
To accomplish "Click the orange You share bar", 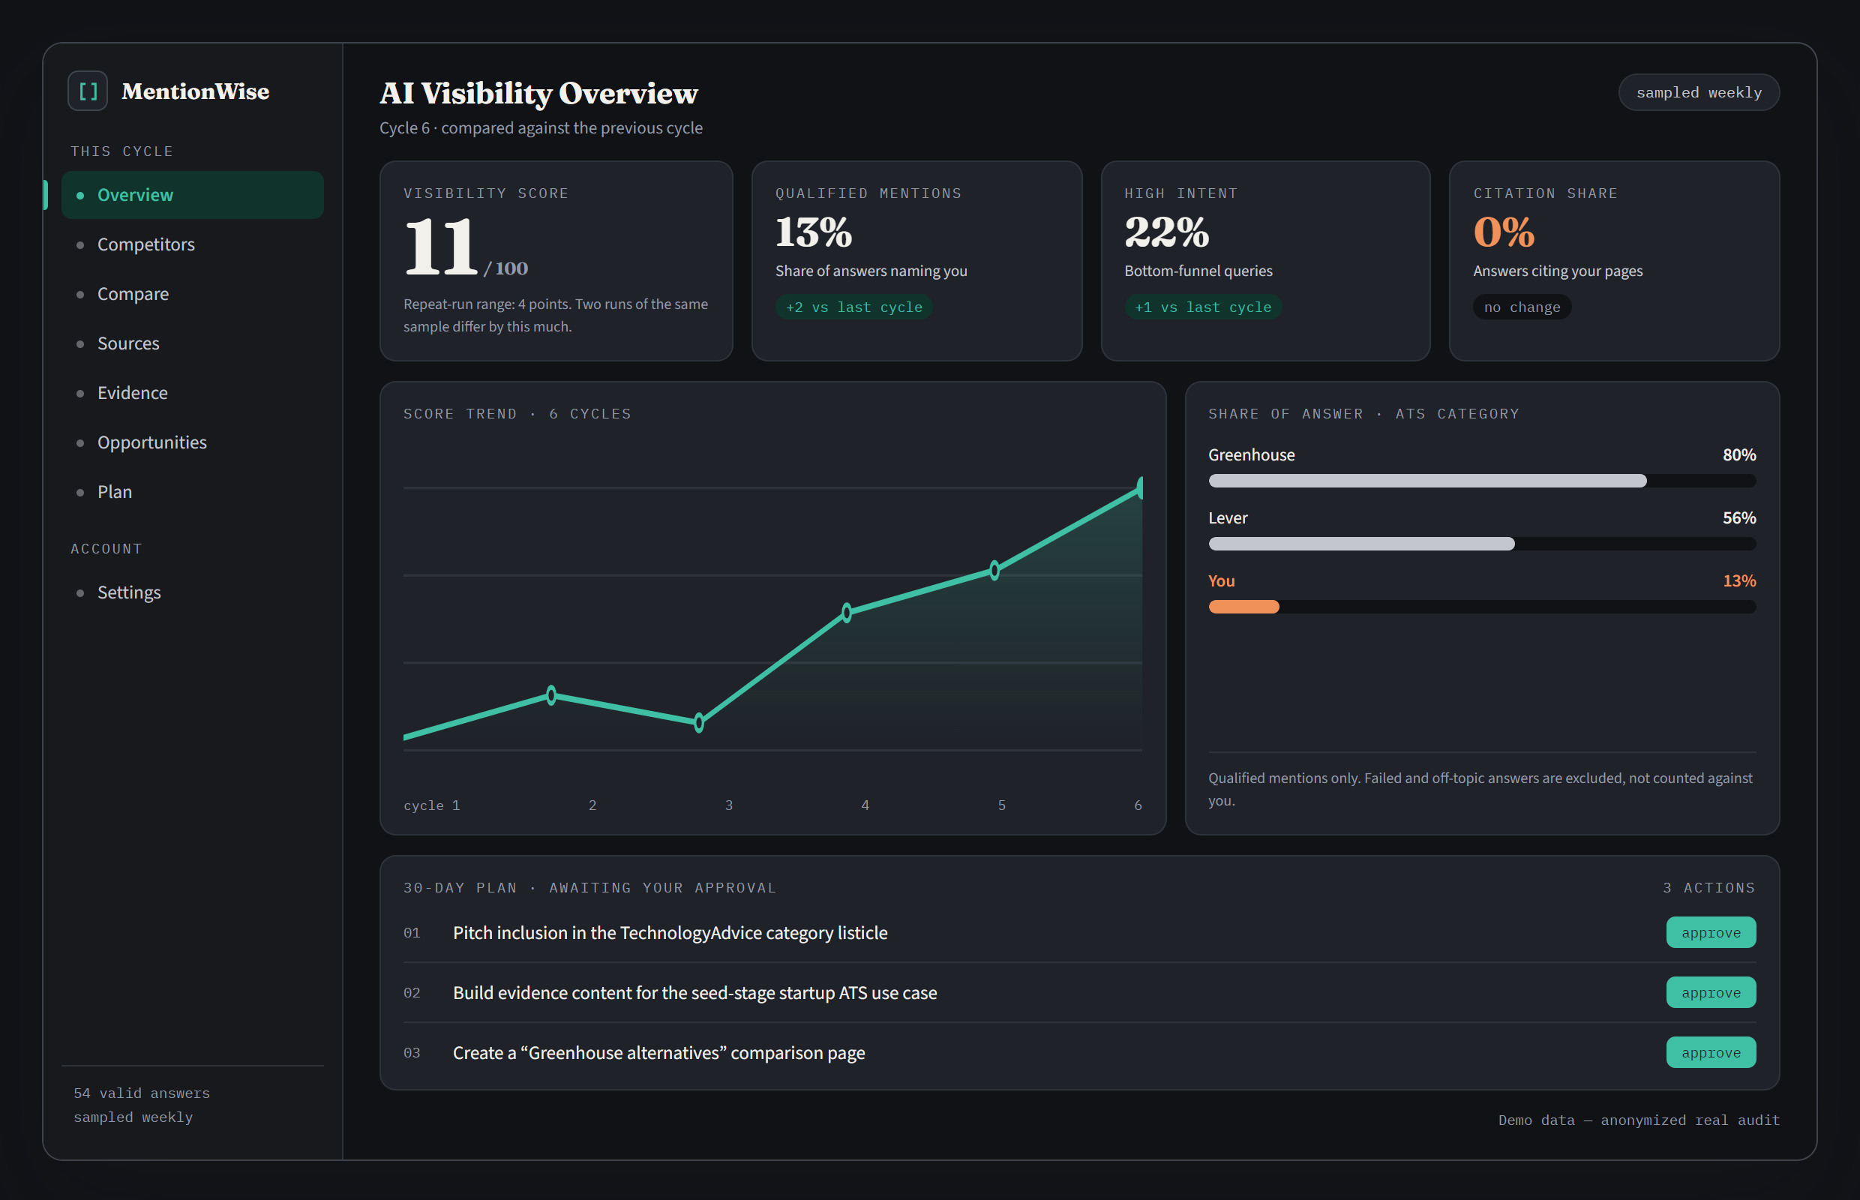I will (1243, 607).
